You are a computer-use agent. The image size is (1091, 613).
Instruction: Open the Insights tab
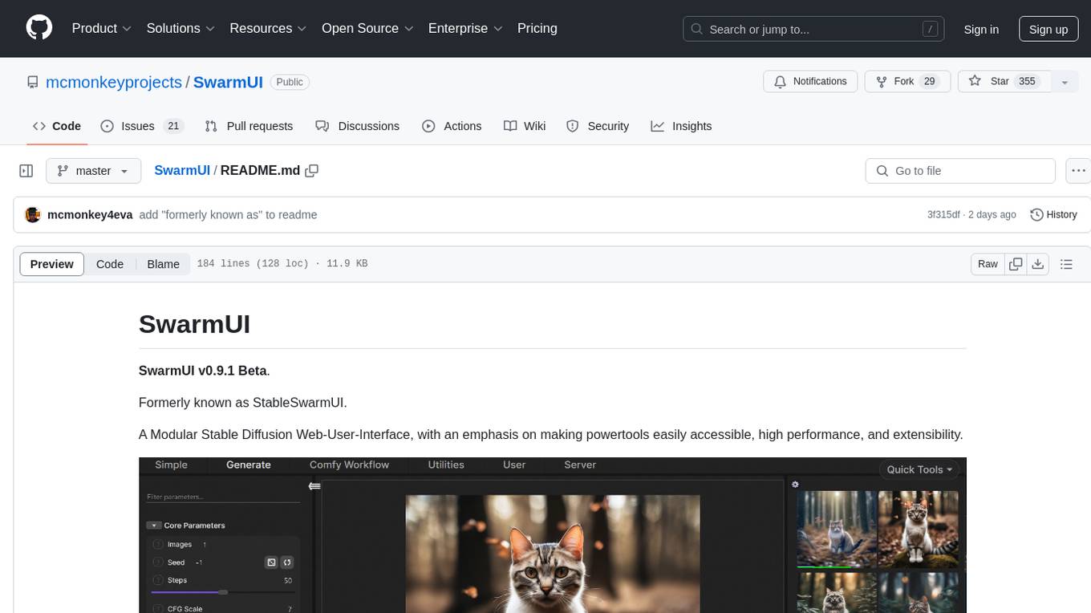coord(681,126)
